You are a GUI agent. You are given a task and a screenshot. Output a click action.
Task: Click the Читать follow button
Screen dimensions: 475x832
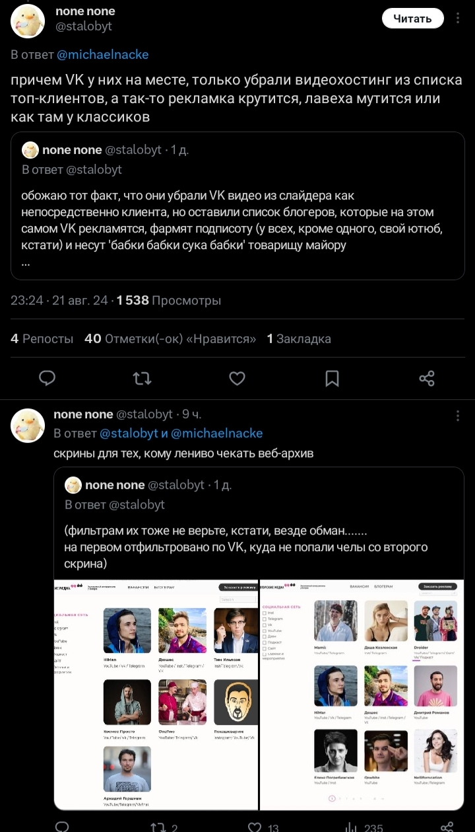click(x=412, y=19)
